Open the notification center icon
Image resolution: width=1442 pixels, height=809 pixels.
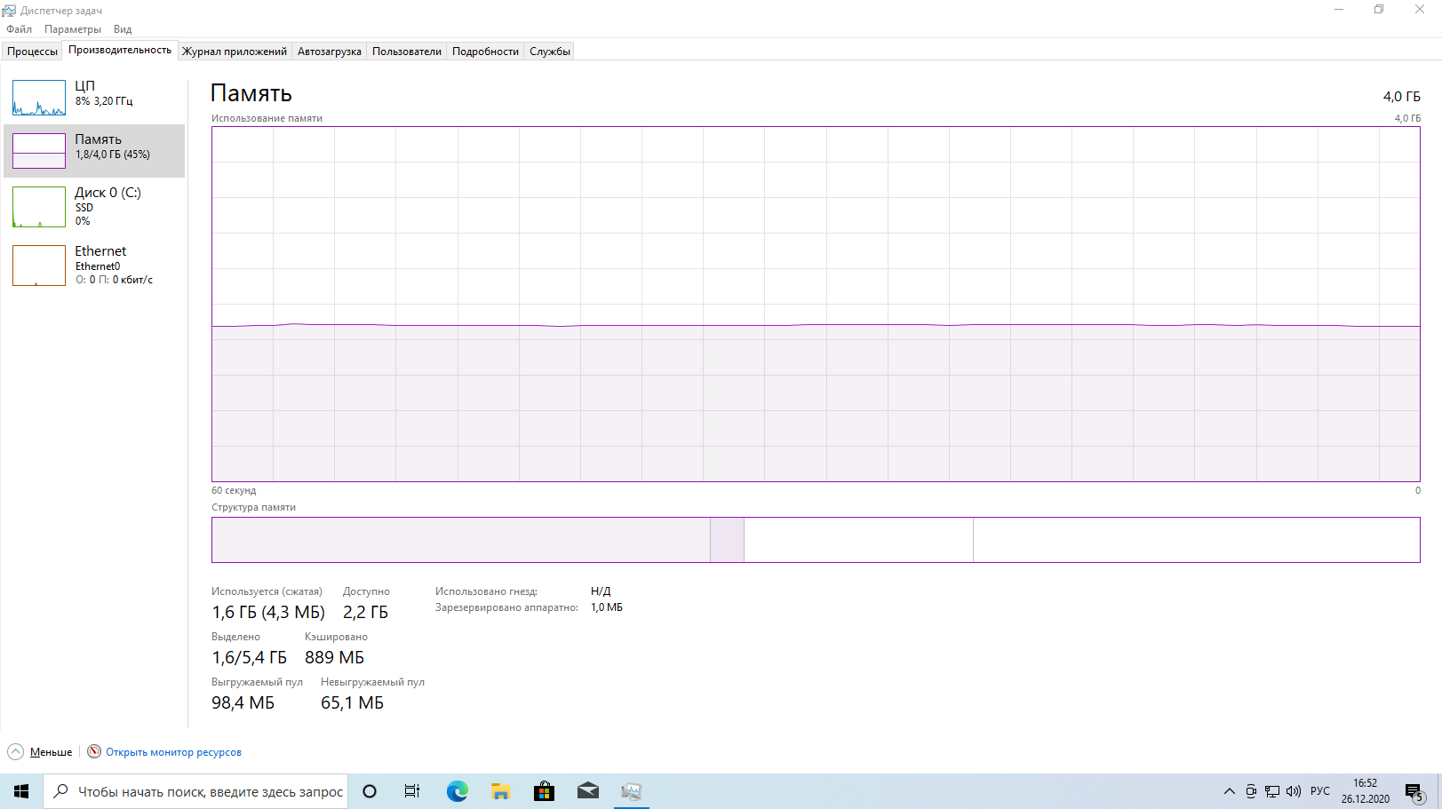coord(1414,791)
